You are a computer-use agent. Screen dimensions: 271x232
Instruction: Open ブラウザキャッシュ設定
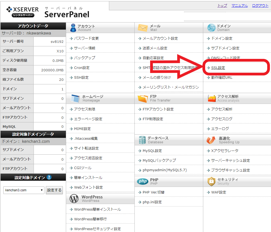(x=231, y=170)
